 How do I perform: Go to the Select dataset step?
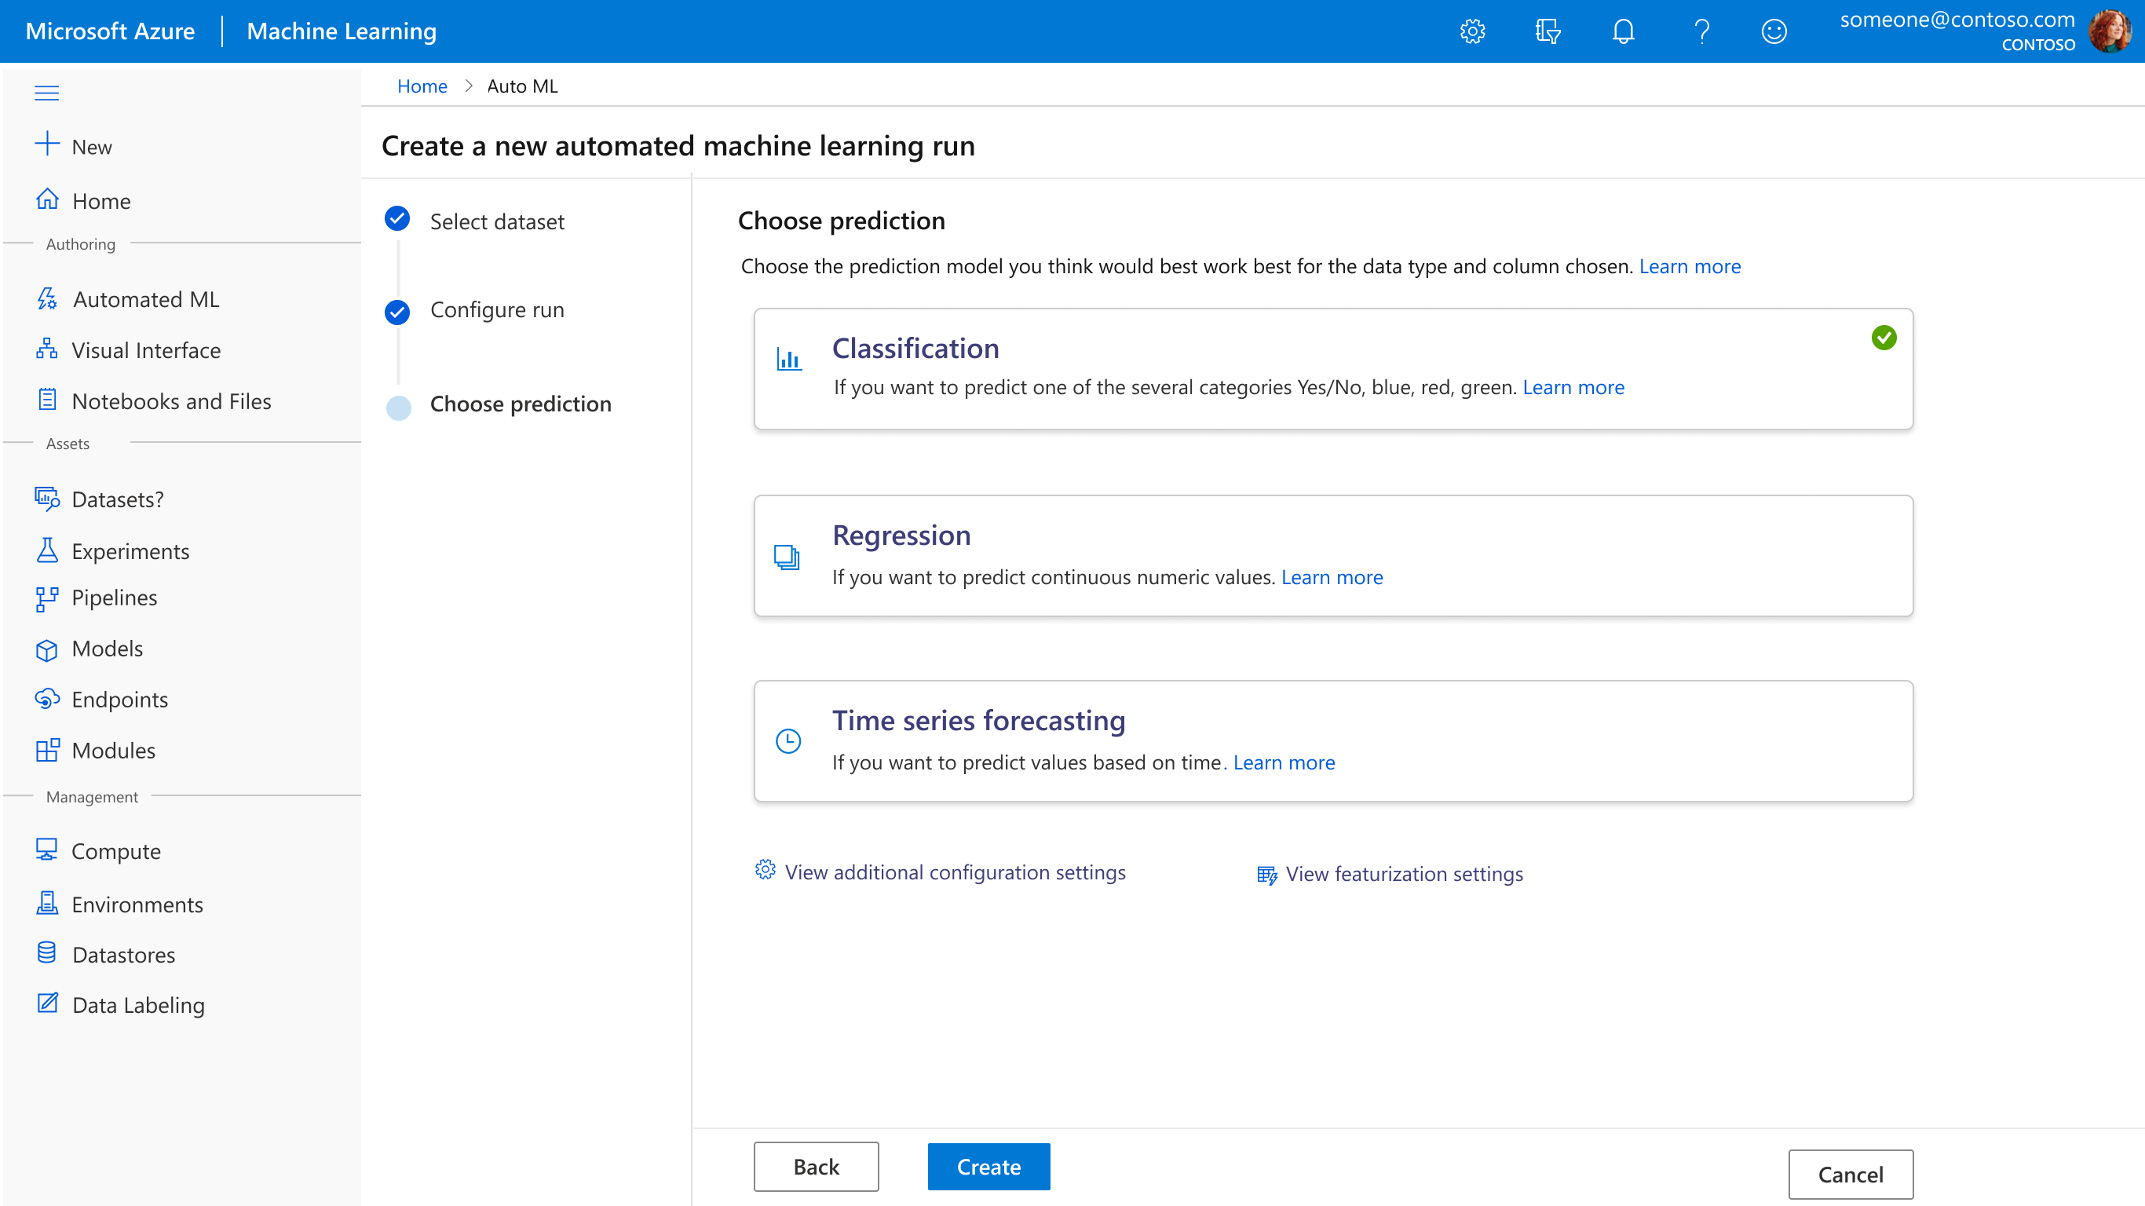point(496,221)
